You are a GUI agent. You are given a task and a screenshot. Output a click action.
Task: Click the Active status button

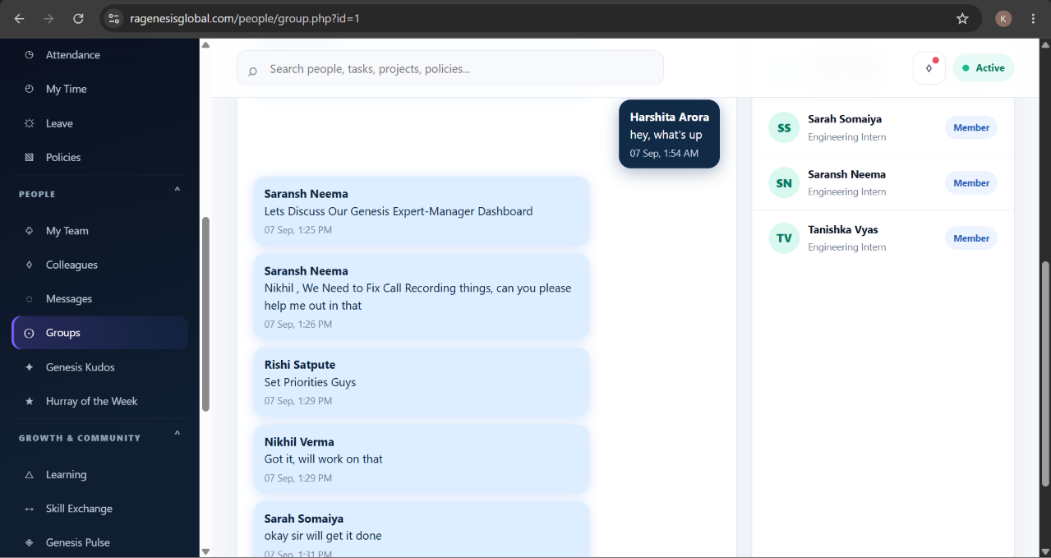point(984,68)
